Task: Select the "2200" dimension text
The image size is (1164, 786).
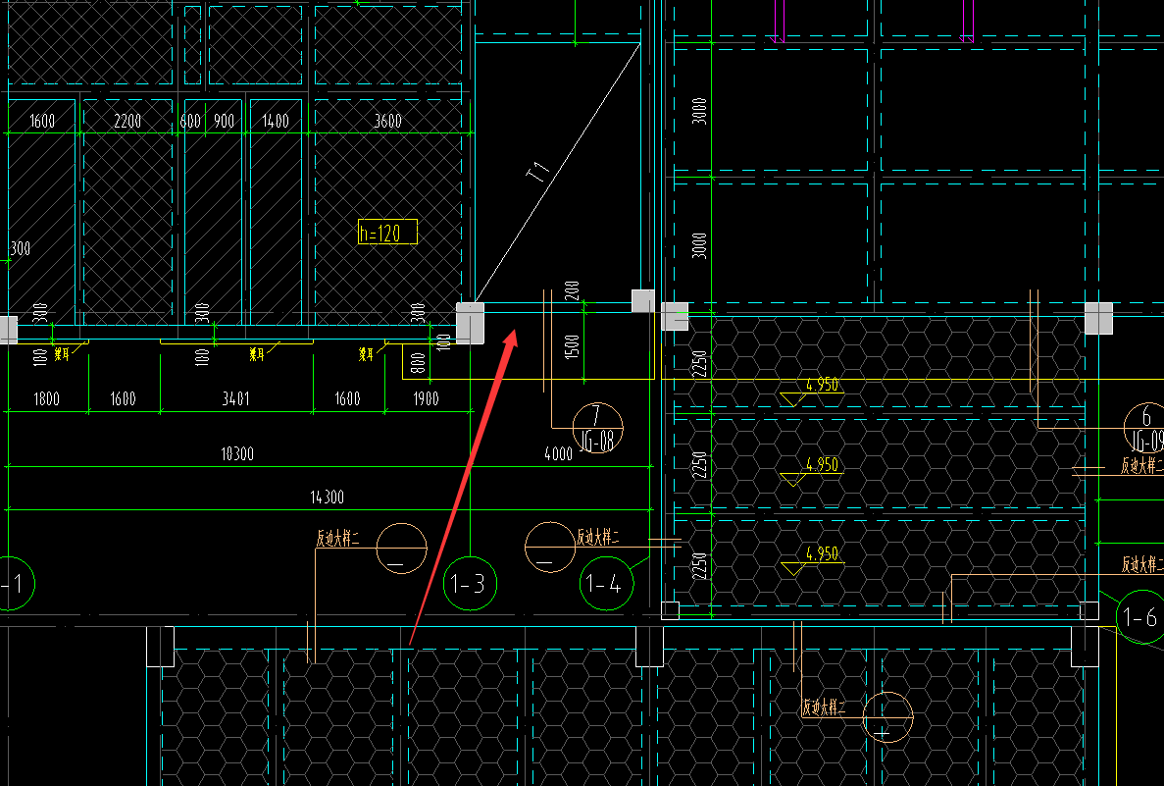Action: [127, 121]
